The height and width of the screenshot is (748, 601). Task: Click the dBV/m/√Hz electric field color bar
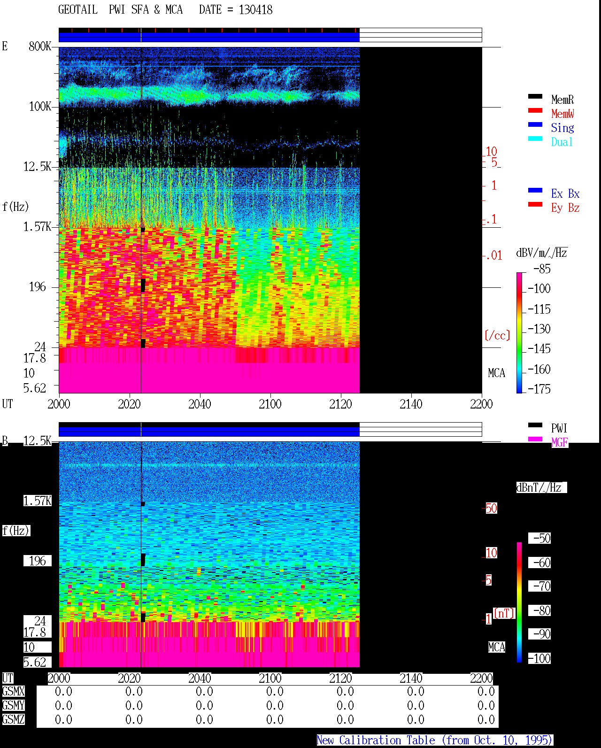click(519, 332)
